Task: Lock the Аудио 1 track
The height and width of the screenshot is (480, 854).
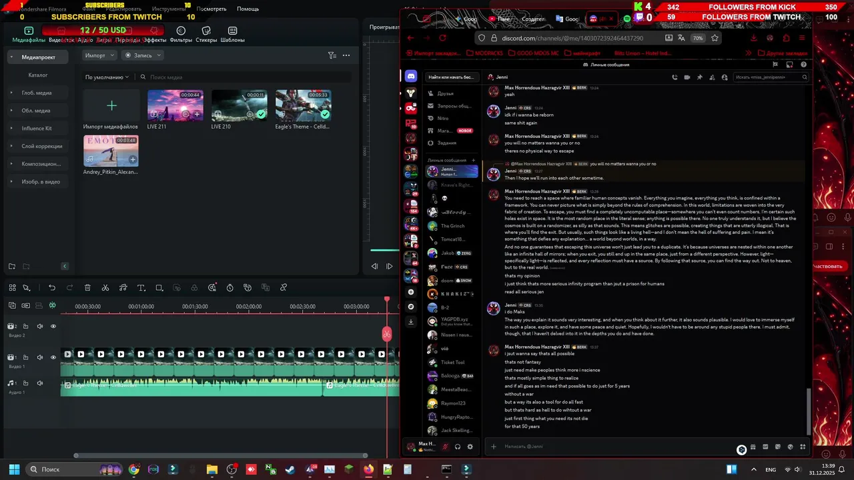Action: [25, 383]
